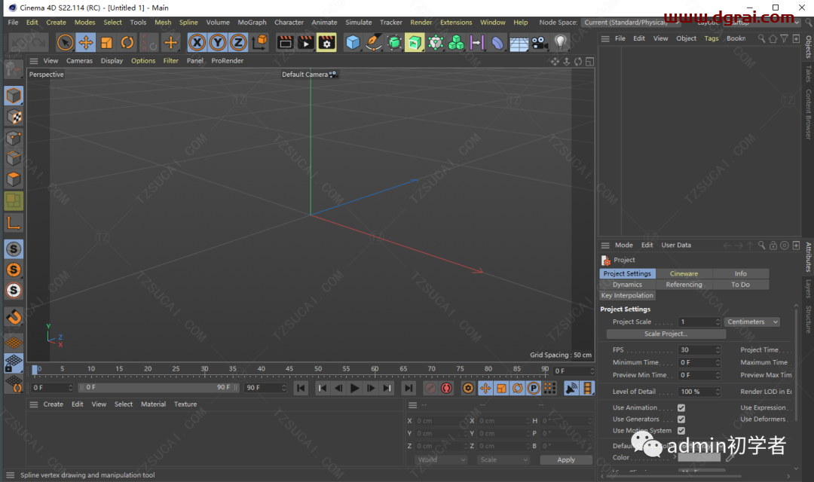The width and height of the screenshot is (814, 482).
Task: Open Referencing tab
Action: 684,285
